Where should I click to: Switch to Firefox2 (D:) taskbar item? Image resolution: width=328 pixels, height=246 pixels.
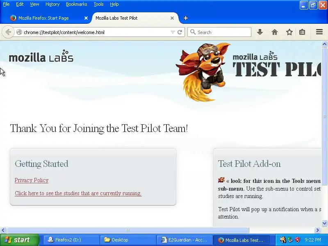click(x=71, y=240)
